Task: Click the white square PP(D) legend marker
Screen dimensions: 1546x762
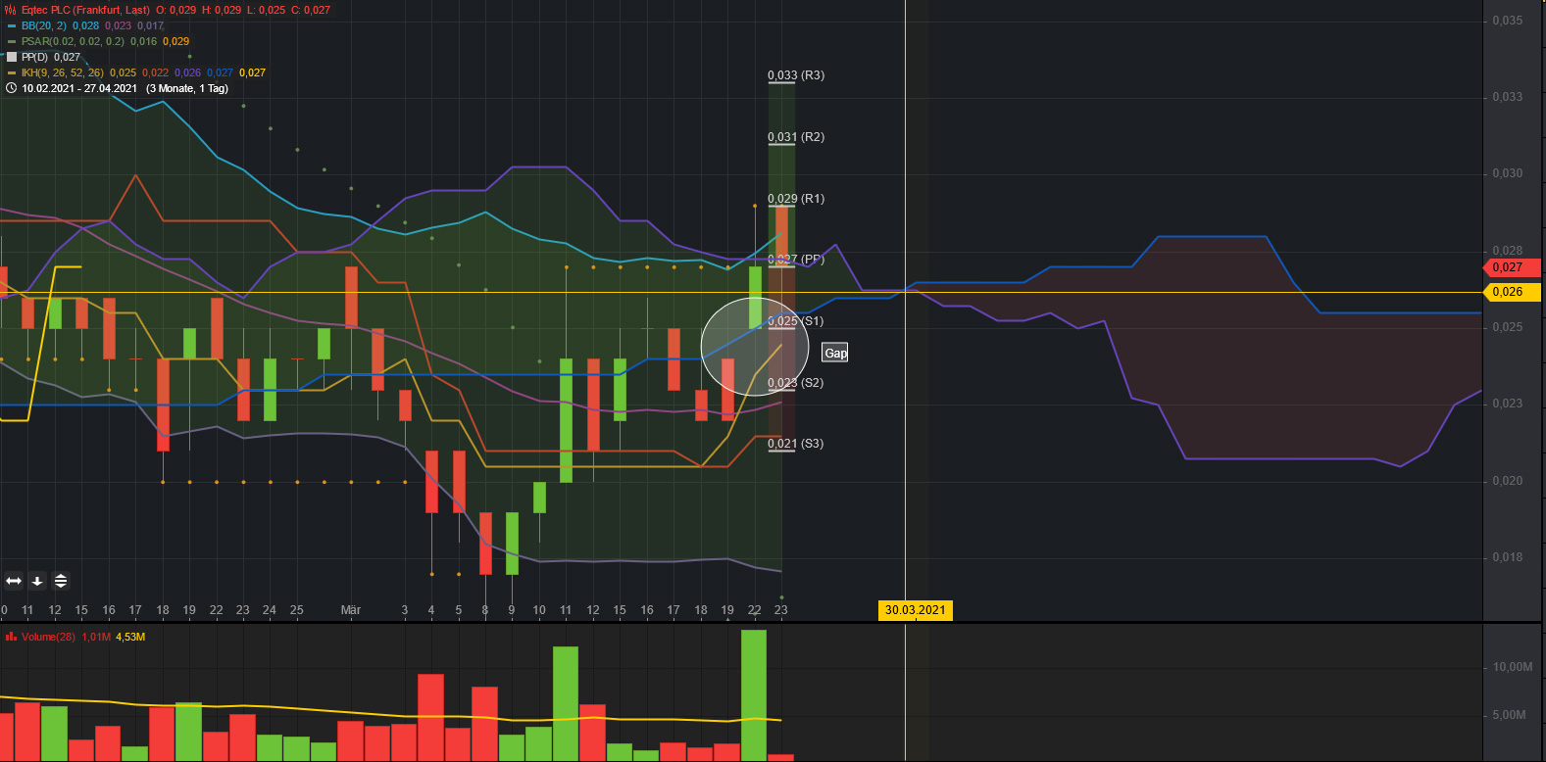Action: (x=11, y=57)
